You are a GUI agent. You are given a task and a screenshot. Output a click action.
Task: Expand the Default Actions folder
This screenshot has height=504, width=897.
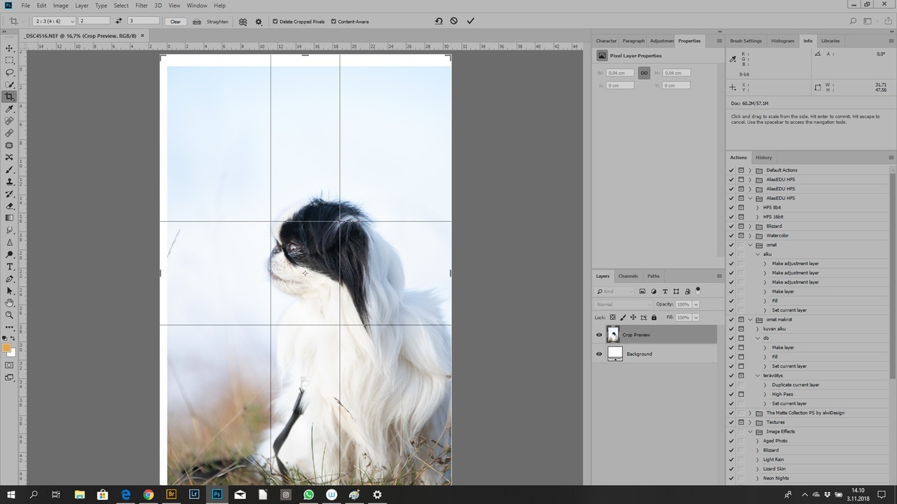click(750, 170)
